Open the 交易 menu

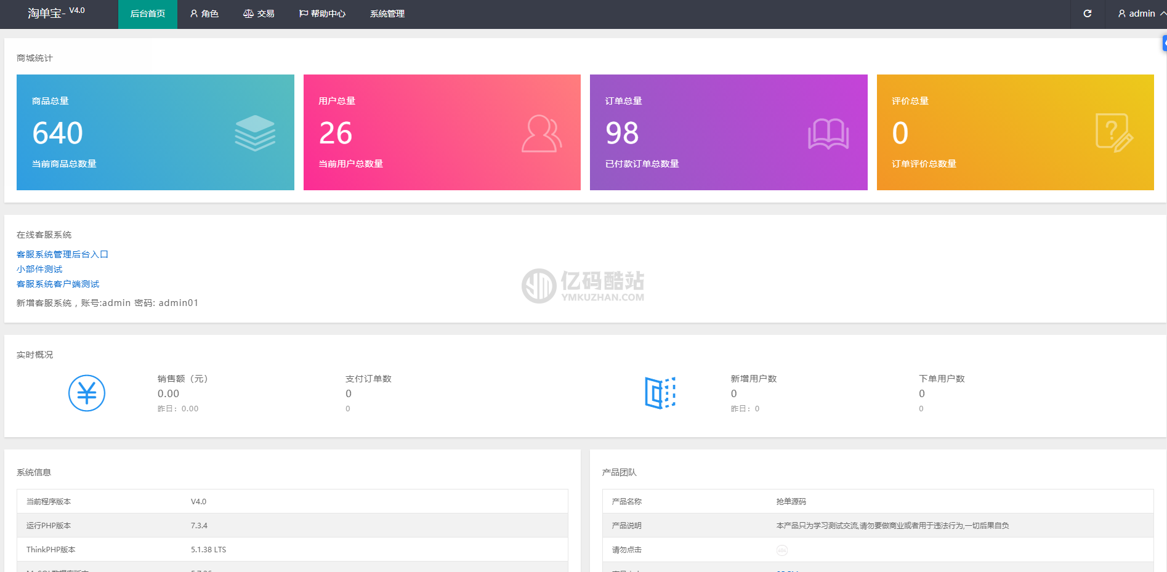point(259,14)
